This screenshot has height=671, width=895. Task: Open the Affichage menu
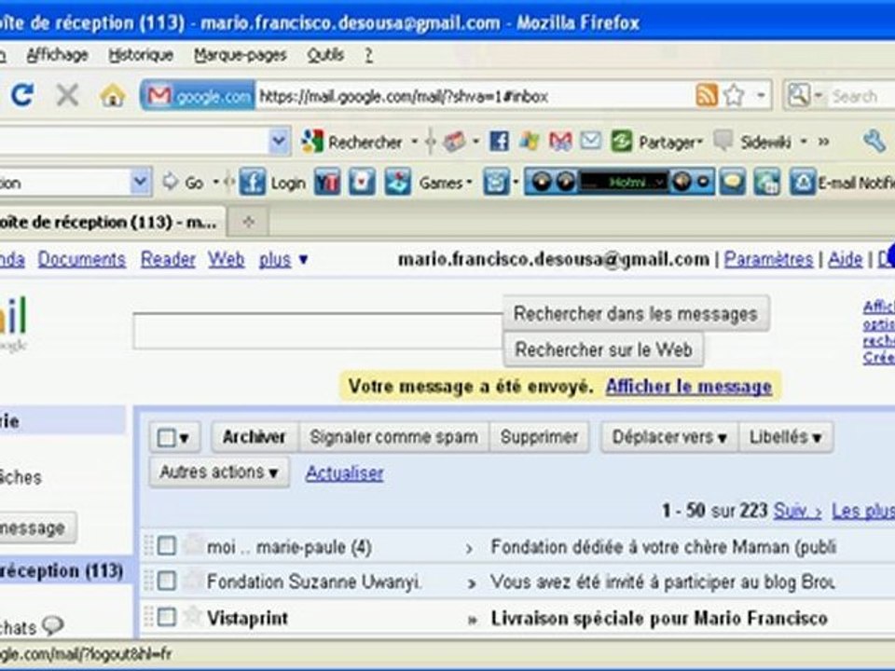57,55
